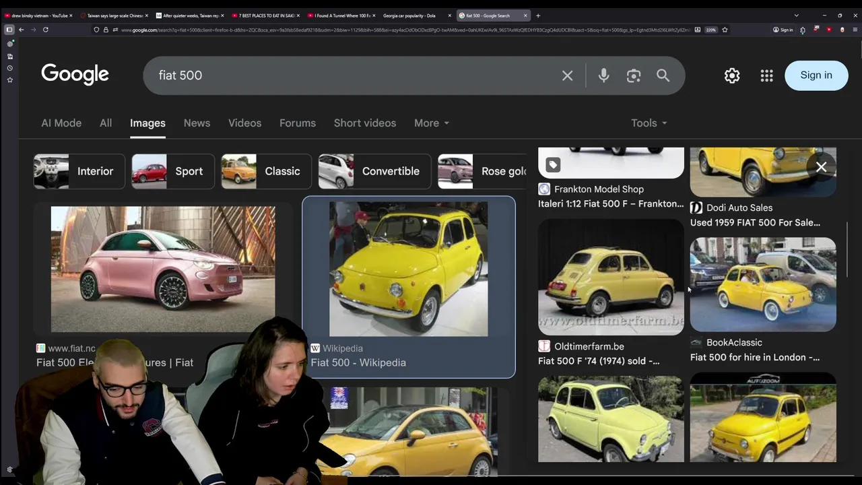Expand the list all tabs chevron
This screenshot has height=485, width=862.
pyautogui.click(x=796, y=15)
